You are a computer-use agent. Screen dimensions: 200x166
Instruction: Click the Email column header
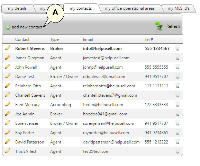pos(88,40)
